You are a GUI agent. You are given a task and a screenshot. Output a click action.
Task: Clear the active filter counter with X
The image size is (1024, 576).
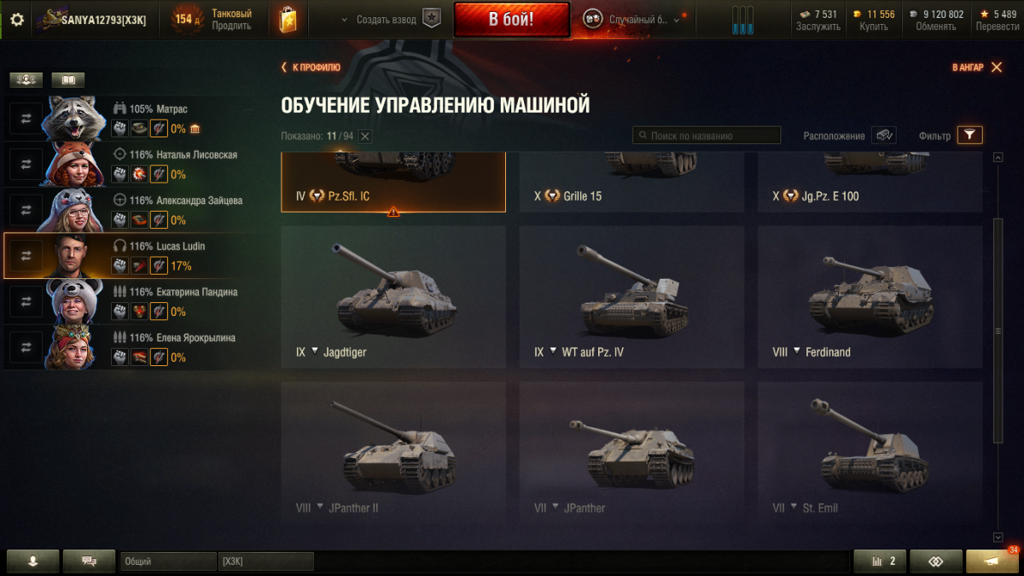(x=364, y=137)
